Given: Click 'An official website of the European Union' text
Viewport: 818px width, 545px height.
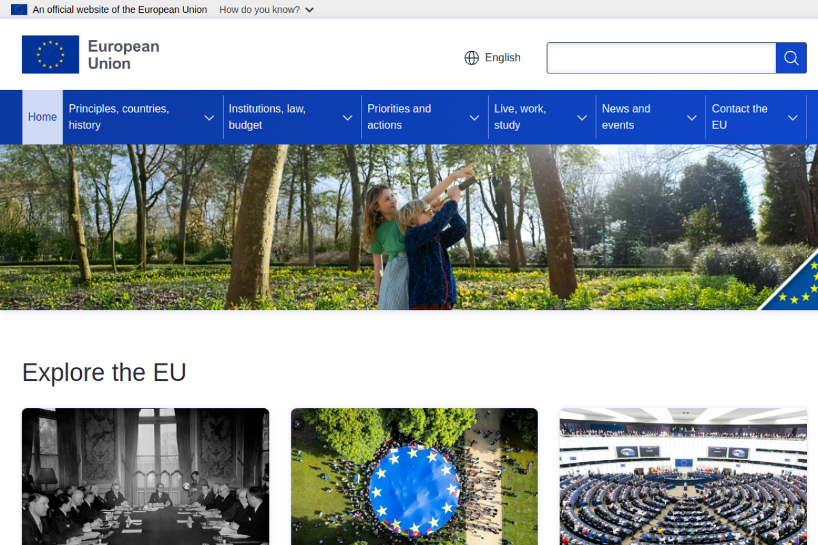Looking at the screenshot, I should click(120, 10).
